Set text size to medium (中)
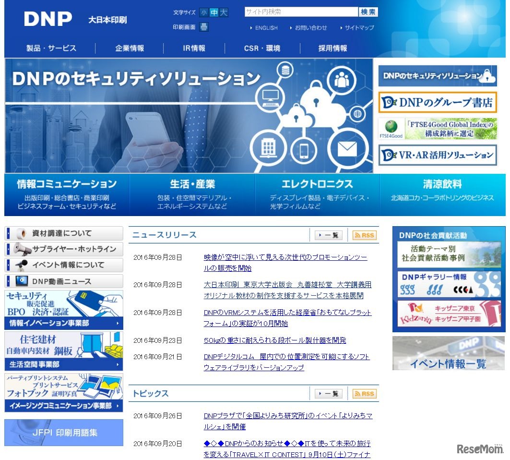Screen dimensions: 510x460 [x=213, y=12]
